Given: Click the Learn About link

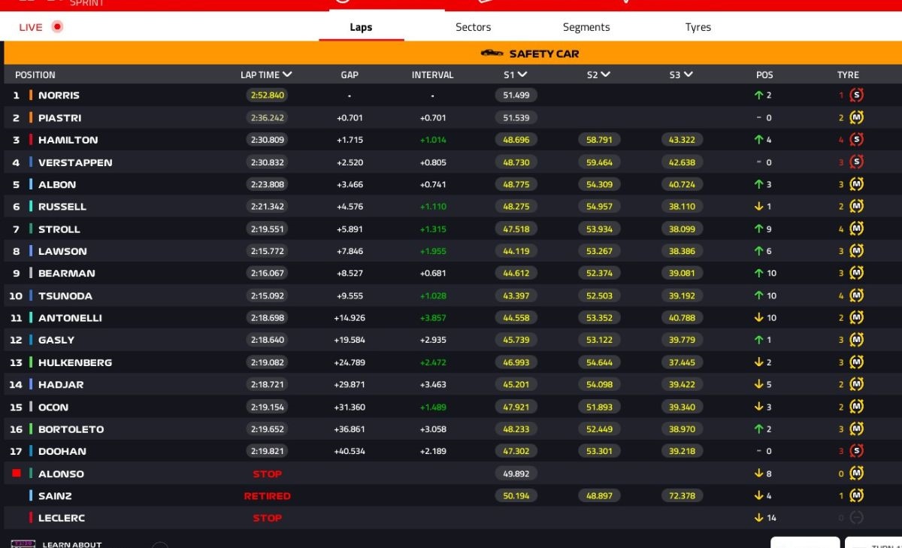Looking at the screenshot, I should click(71, 543).
